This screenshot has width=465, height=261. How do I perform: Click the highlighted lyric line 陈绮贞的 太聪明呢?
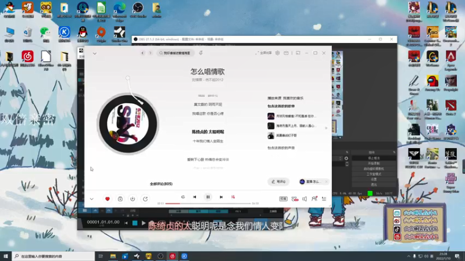208,132
